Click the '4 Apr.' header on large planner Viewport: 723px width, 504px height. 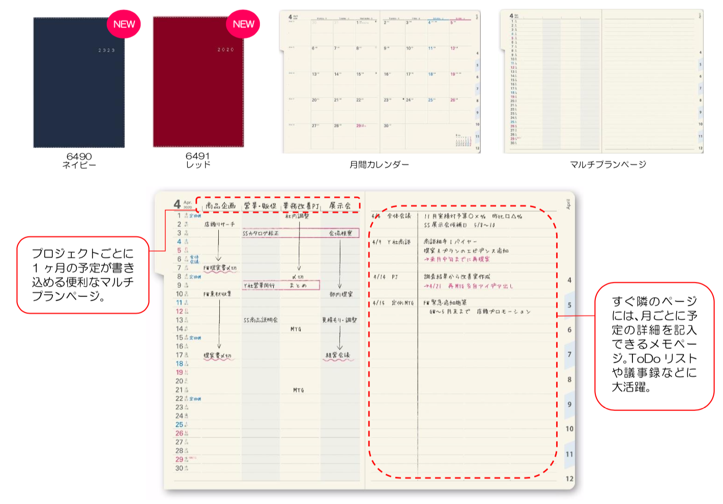[183, 204]
